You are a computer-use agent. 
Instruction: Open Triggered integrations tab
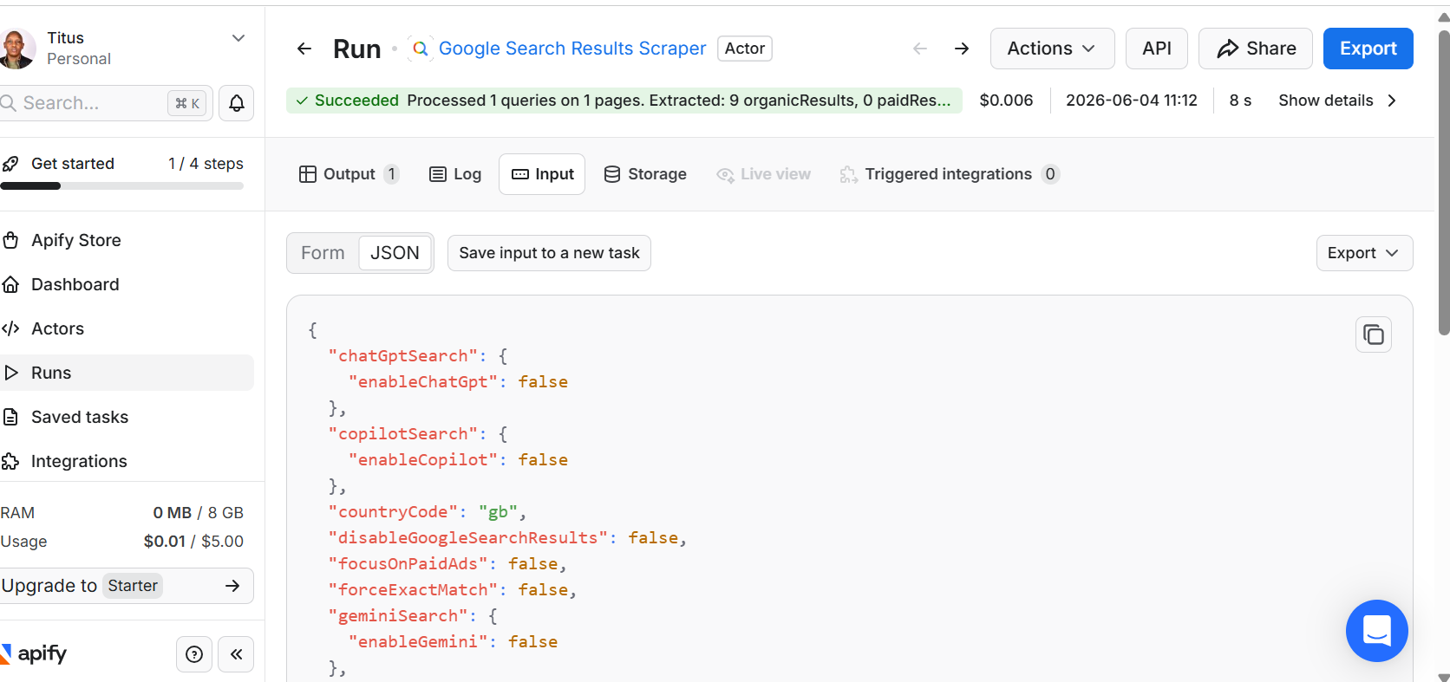(x=950, y=174)
